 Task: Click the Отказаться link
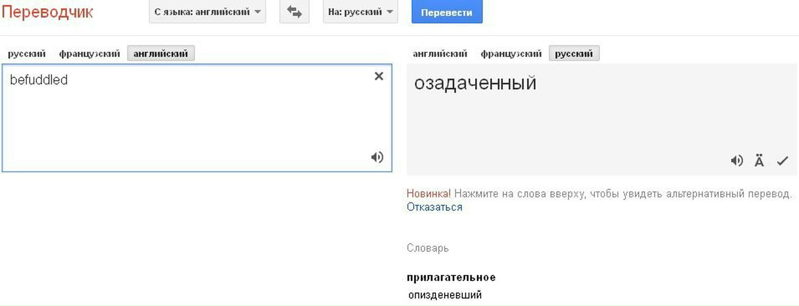tap(434, 207)
